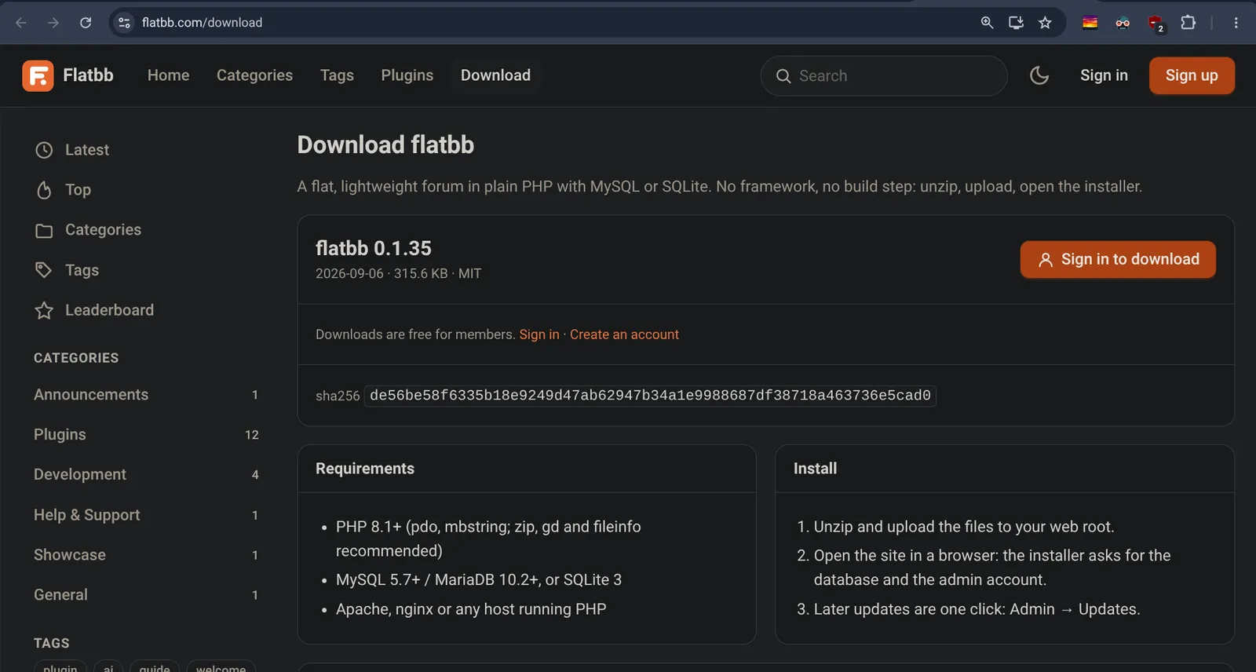Click the Flatbb logo icon
Screen dimensions: 1256x672
coord(38,75)
